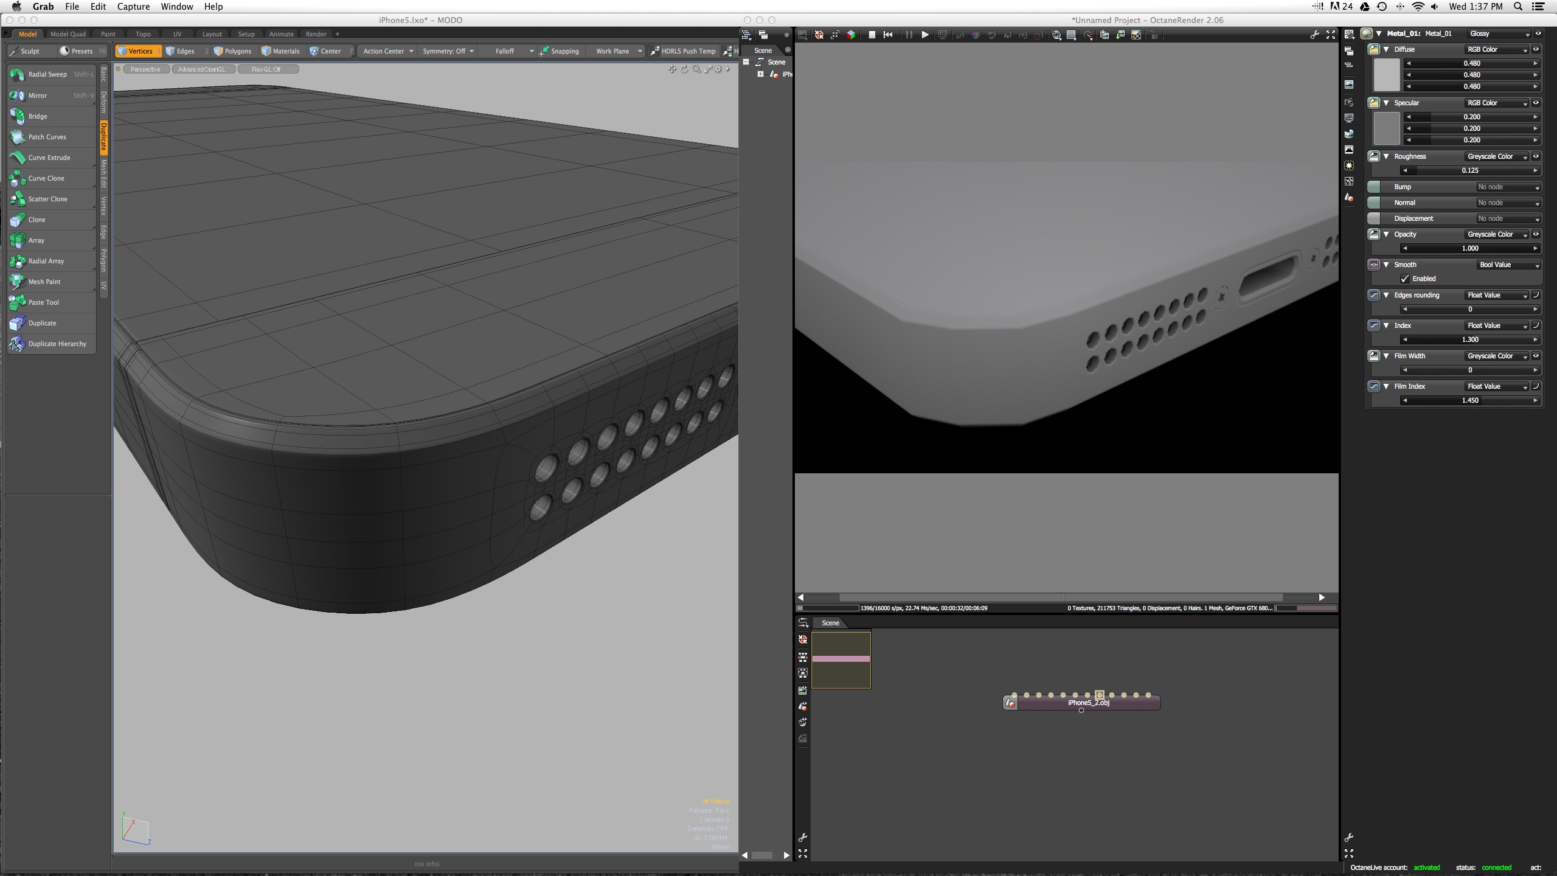Choose the Scatter Clone tool
The image size is (1557, 876).
pos(47,199)
